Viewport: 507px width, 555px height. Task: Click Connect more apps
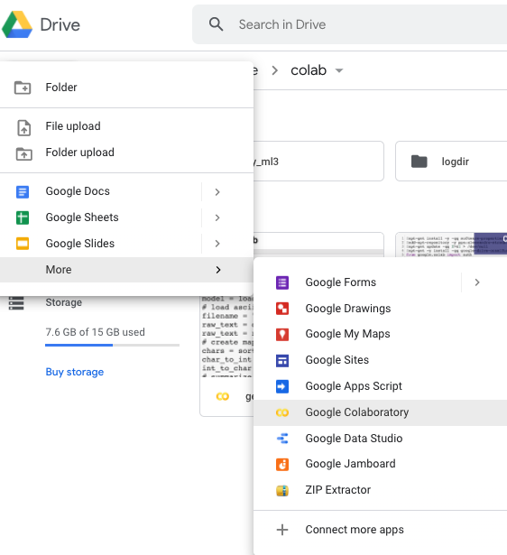[381, 530]
